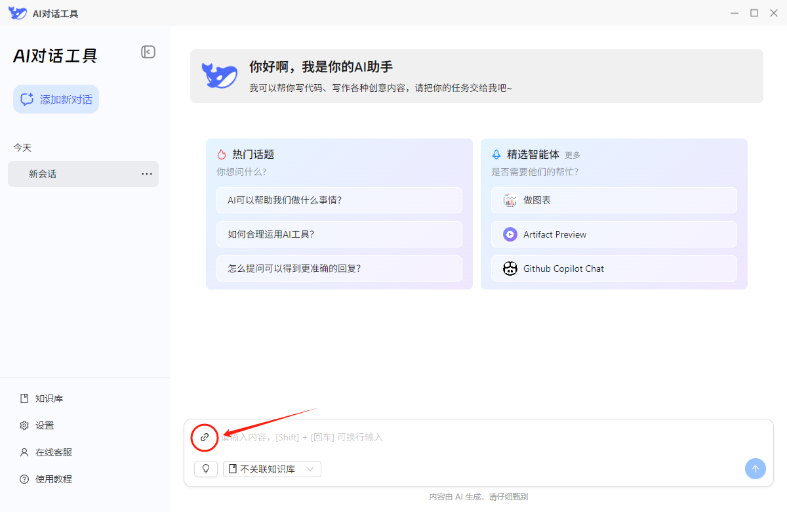Close the AI对话工具 window
787x512 pixels.
[774, 13]
